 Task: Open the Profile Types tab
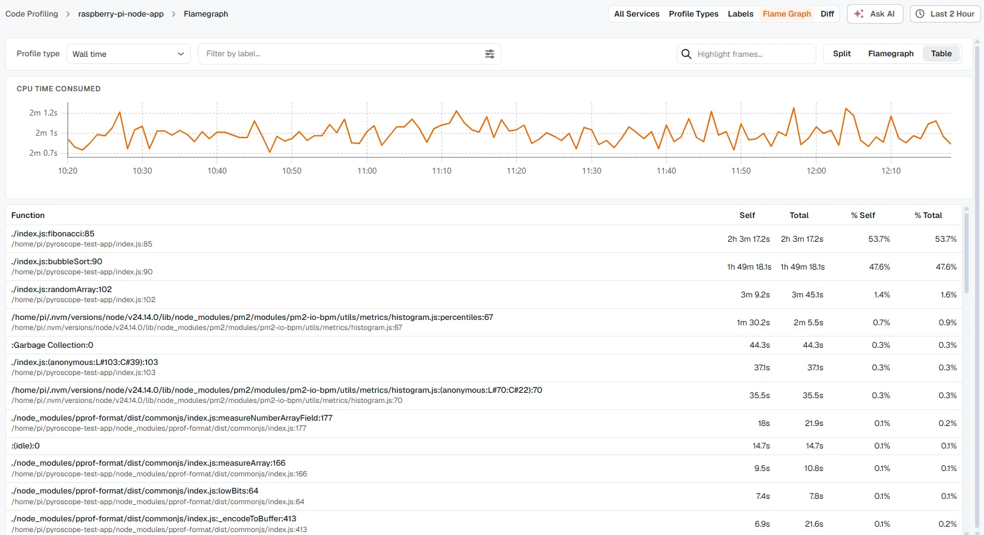coord(694,14)
